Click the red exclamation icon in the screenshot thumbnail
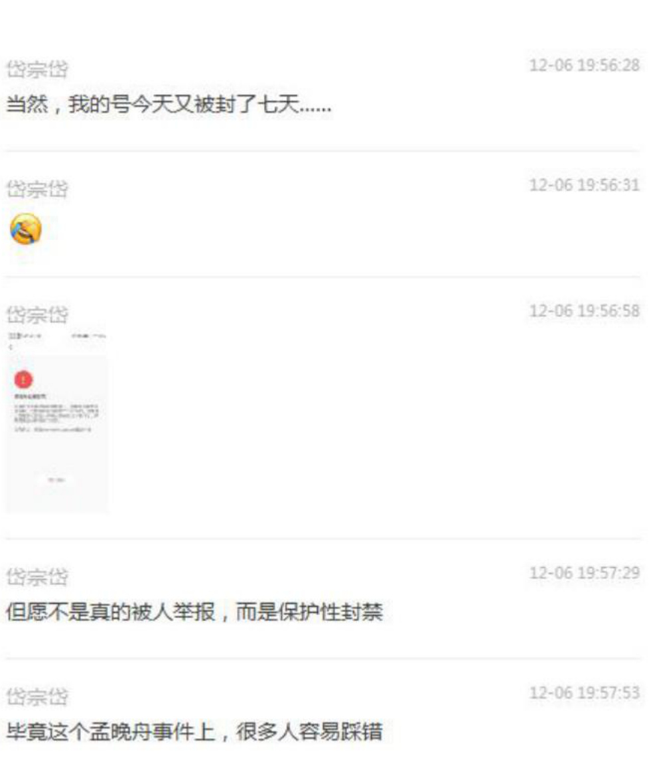This screenshot has width=649, height=760. (23, 379)
